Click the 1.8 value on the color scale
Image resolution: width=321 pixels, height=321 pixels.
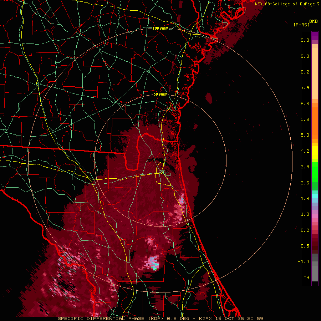[x=305, y=199]
